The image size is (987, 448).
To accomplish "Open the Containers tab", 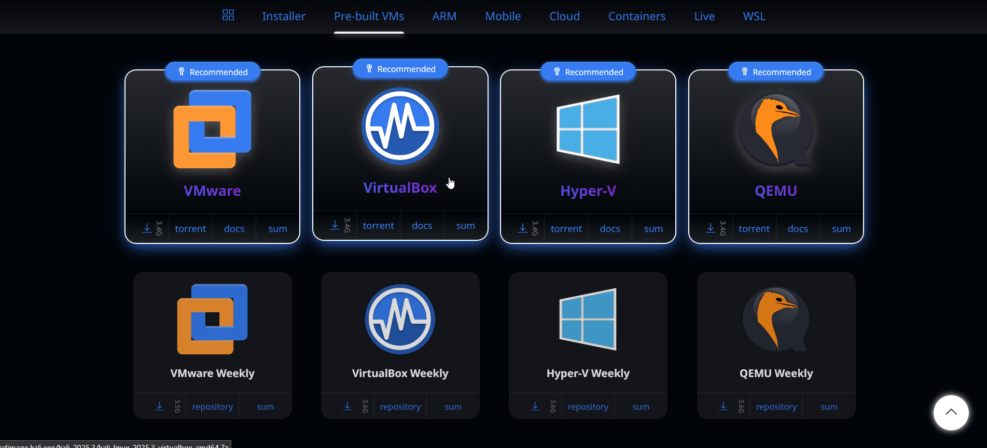I will tap(636, 16).
